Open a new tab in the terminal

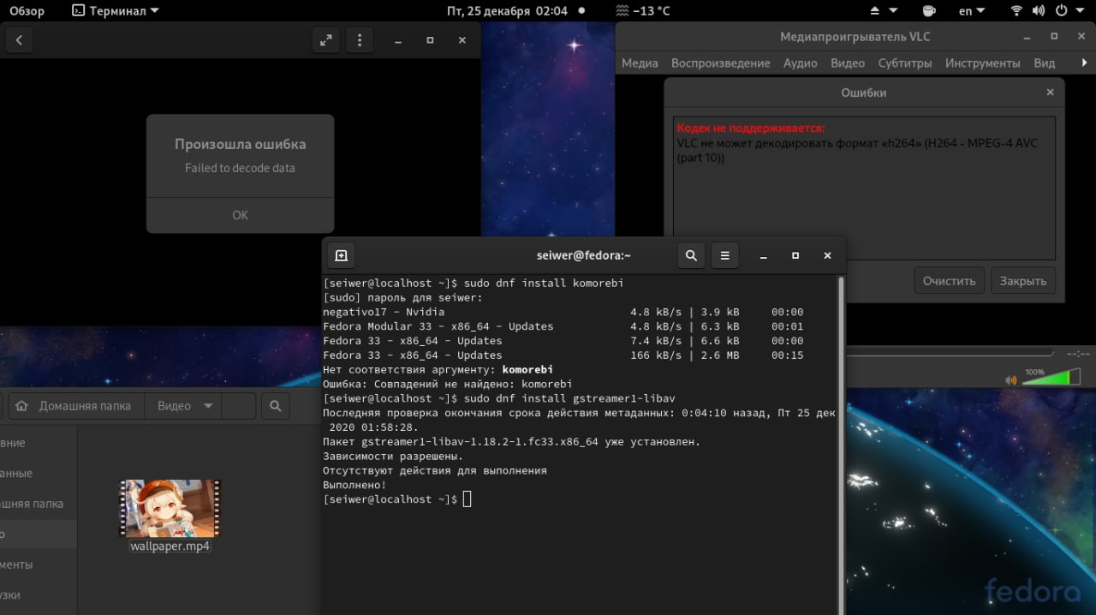tap(341, 255)
